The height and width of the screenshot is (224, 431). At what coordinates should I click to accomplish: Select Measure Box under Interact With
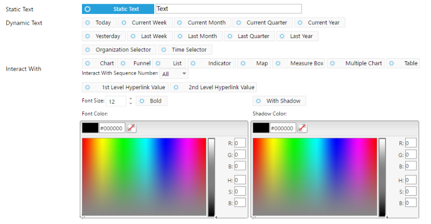(x=299, y=63)
